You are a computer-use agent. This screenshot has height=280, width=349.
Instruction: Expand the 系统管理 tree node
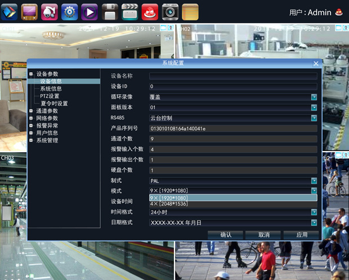[x=31, y=140]
